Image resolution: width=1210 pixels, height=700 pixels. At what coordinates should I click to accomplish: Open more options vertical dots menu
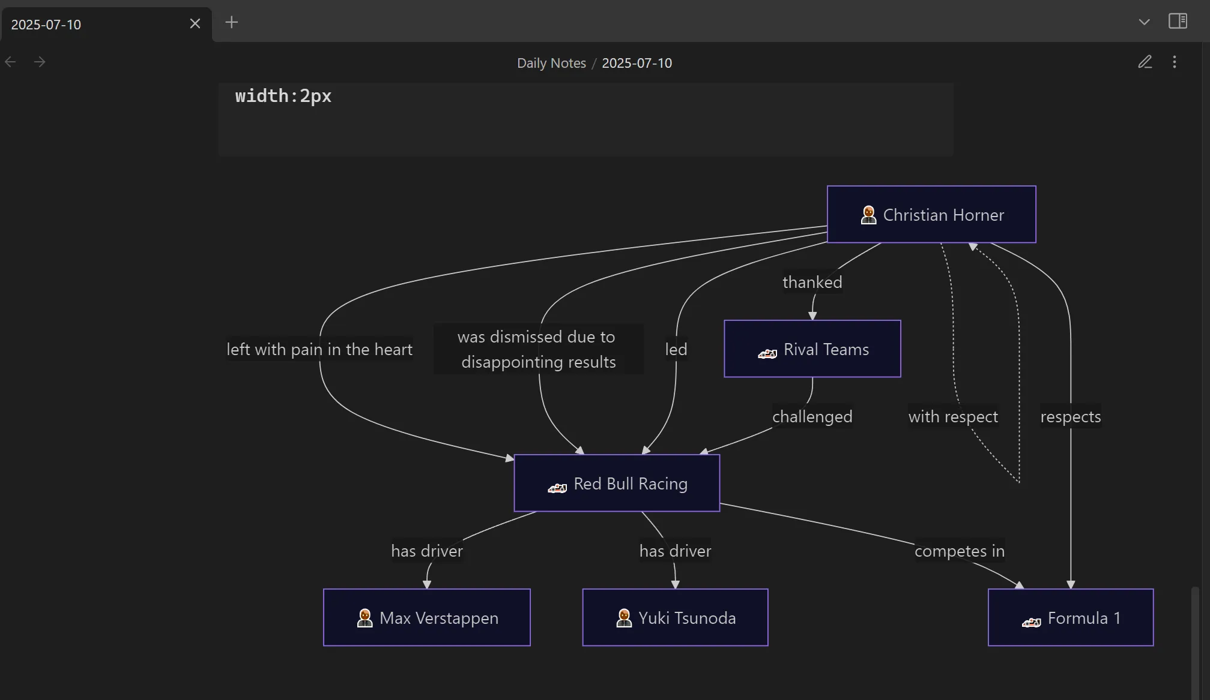[1174, 62]
